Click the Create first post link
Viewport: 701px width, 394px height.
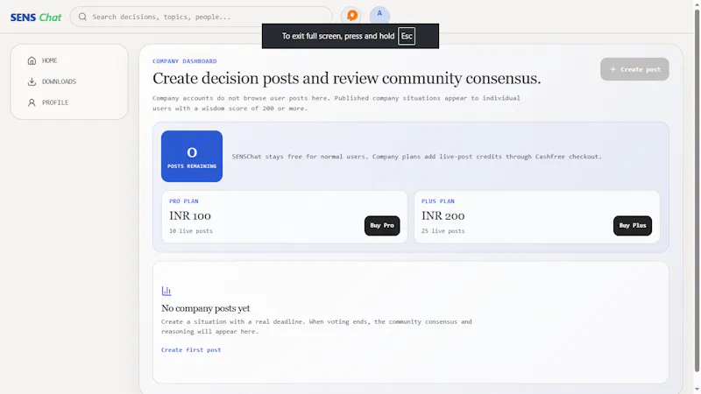[191, 349]
